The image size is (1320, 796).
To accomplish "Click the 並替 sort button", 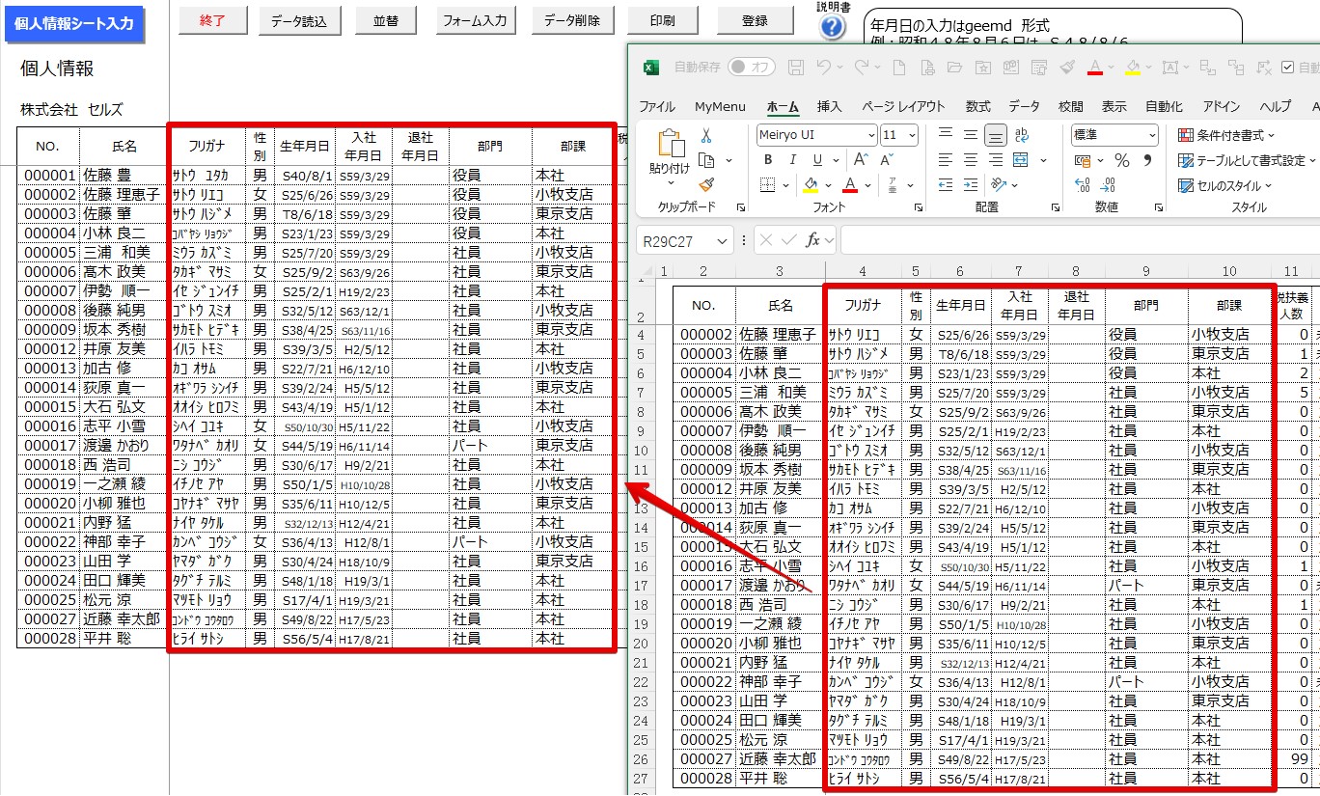I will (x=385, y=20).
